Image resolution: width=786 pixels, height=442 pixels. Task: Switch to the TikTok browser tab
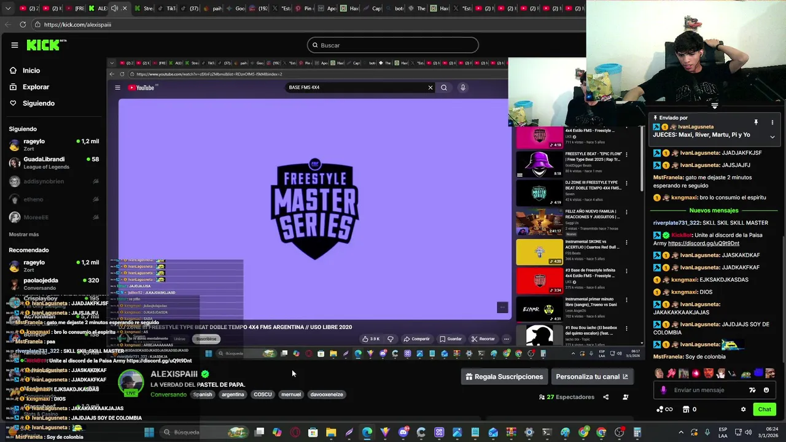(169, 9)
